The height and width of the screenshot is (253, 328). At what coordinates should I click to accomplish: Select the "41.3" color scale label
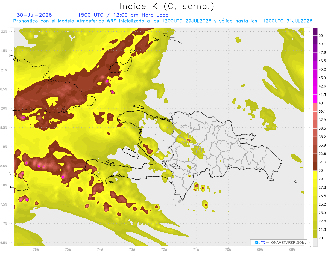[322, 95]
